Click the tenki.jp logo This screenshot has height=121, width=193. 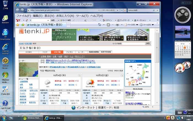click(34, 31)
